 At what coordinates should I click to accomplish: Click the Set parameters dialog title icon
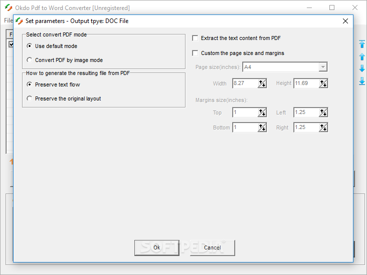(x=19, y=21)
